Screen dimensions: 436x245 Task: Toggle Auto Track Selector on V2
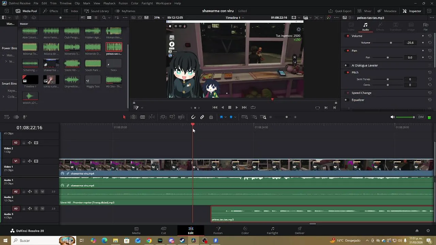point(30,143)
